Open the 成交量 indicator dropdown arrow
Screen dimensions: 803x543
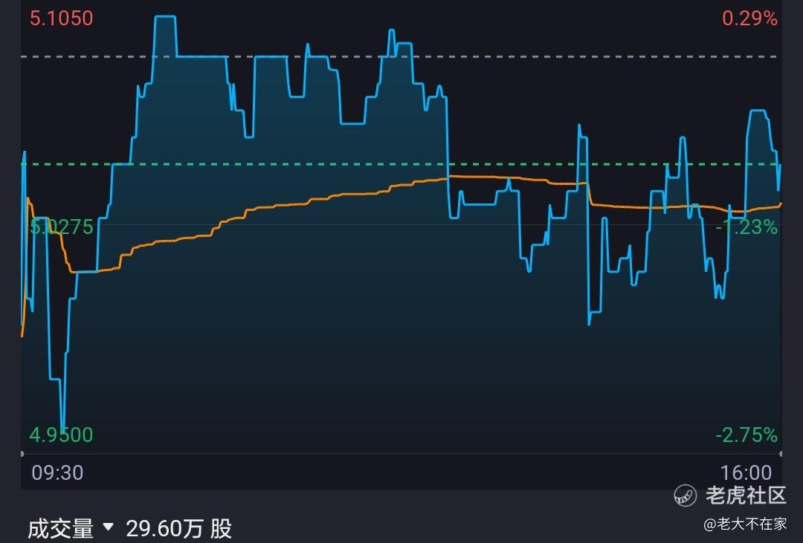(x=108, y=526)
